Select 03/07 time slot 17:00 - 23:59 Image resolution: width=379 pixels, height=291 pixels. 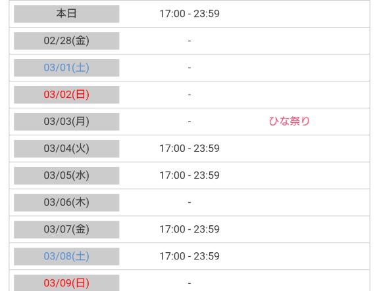189,229
